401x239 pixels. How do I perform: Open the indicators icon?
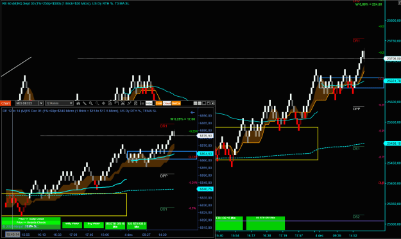tap(123, 103)
